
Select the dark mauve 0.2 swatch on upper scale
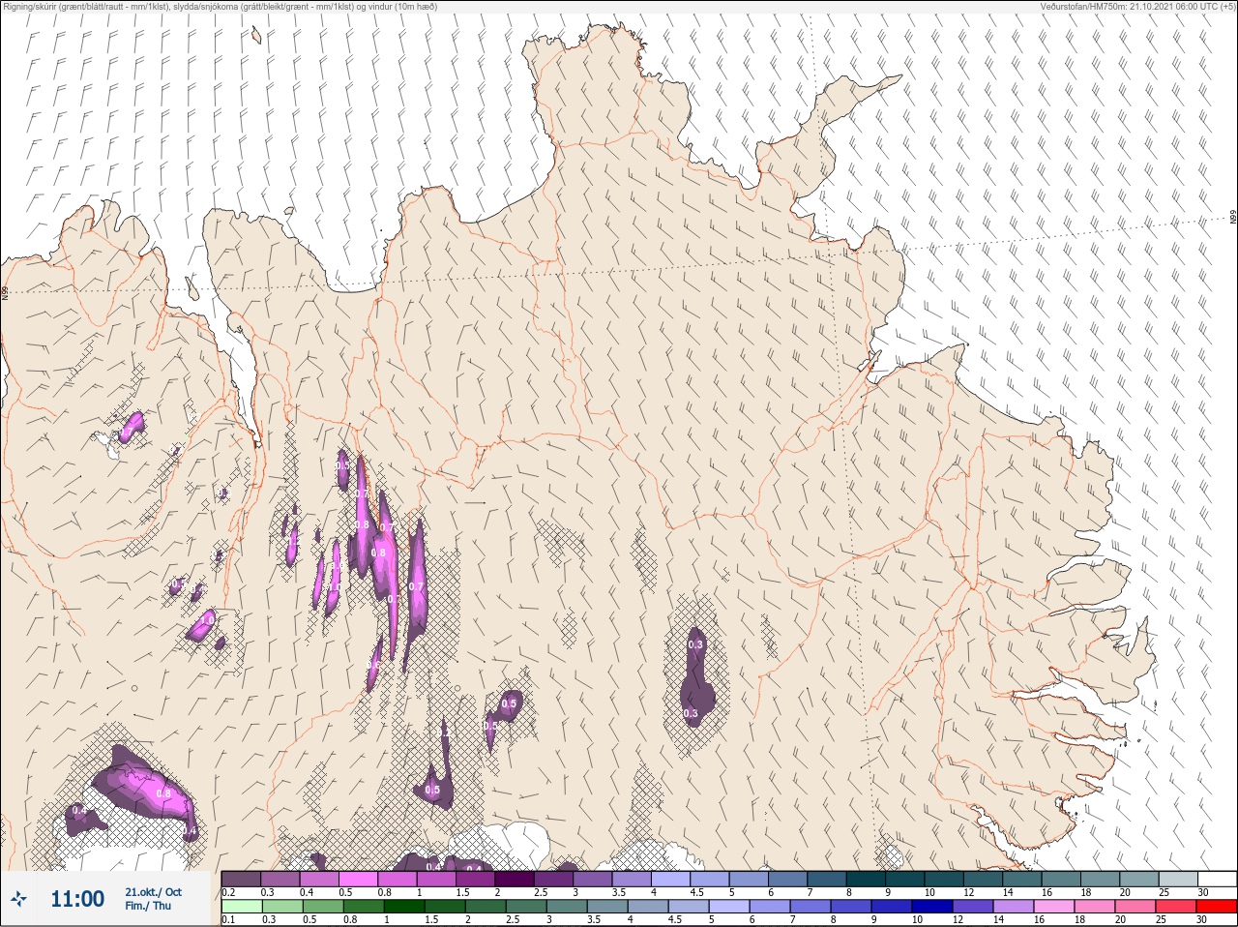[241, 879]
